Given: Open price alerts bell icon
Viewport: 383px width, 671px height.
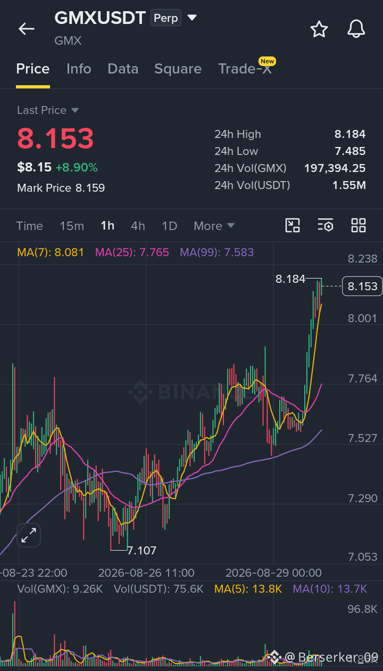Looking at the screenshot, I should (356, 29).
